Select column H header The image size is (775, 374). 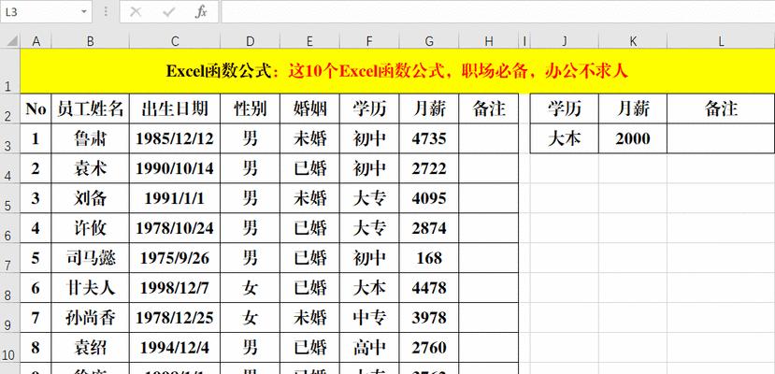(488, 41)
